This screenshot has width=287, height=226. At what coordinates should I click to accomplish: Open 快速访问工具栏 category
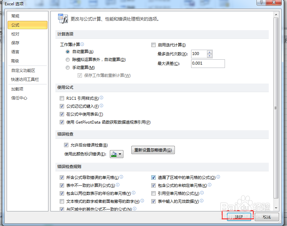pos(28,79)
